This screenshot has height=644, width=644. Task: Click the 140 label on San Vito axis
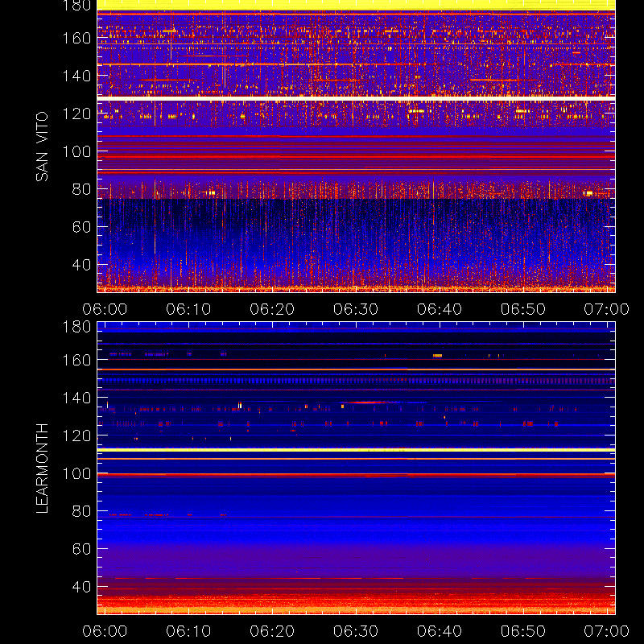point(76,76)
